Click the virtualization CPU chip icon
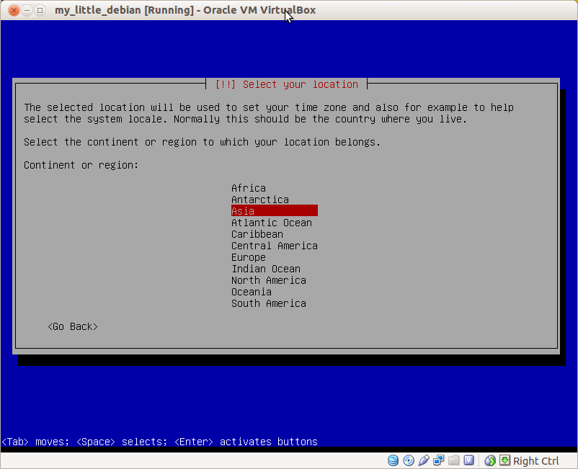The image size is (578, 469). tap(469, 460)
